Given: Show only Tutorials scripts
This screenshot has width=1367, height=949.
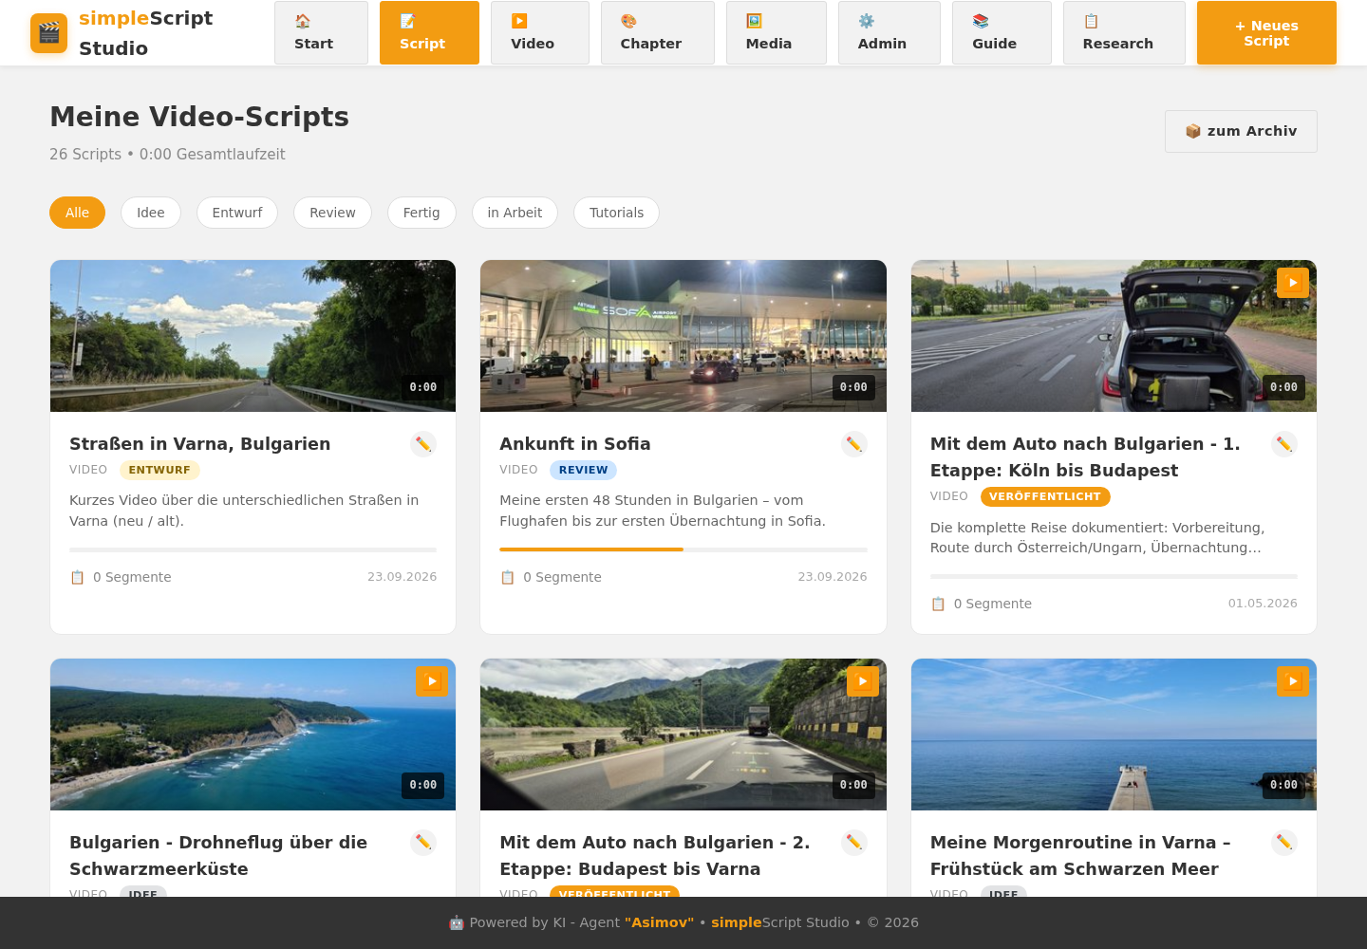Looking at the screenshot, I should click(x=616, y=213).
